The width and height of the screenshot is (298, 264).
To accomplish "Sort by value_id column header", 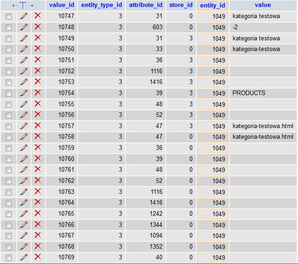I will coord(61,5).
